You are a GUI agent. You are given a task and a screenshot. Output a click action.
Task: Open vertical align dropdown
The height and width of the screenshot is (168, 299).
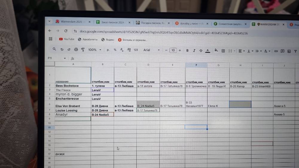pos(250,51)
